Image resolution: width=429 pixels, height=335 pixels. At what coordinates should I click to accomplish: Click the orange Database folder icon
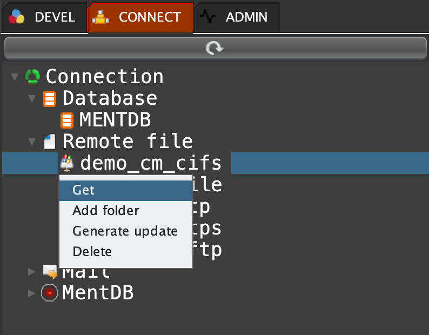click(50, 99)
